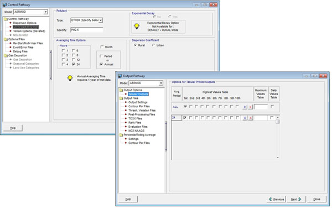
Task: Click the lightbulb icon beside Annual Averaging Time
Action: 70,78
